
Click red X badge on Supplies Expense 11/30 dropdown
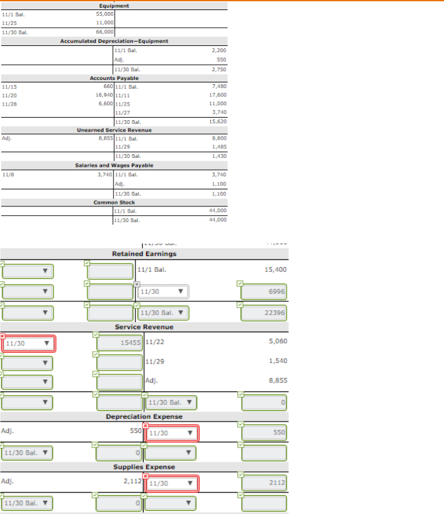tap(145, 476)
